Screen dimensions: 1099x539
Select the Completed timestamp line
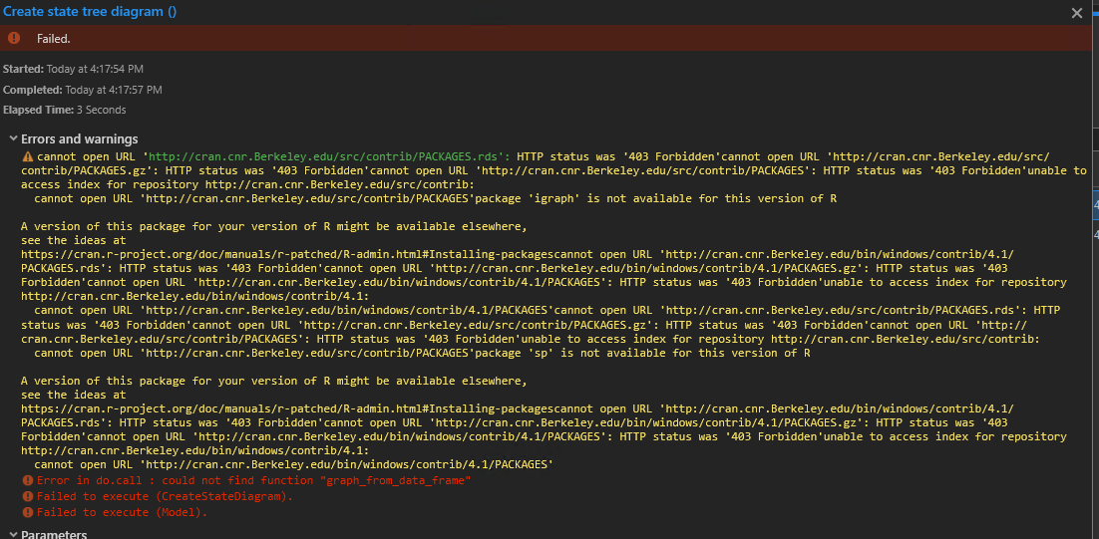(82, 90)
